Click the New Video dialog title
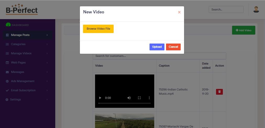The width and height of the screenshot is (265, 128). click(94, 12)
